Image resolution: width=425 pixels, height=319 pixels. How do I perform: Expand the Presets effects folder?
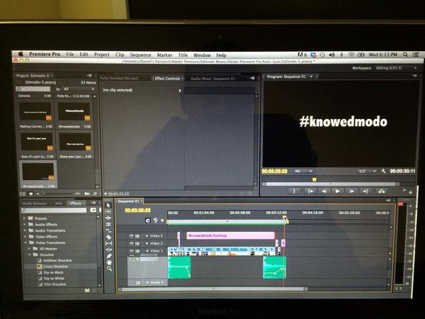tap(25, 218)
